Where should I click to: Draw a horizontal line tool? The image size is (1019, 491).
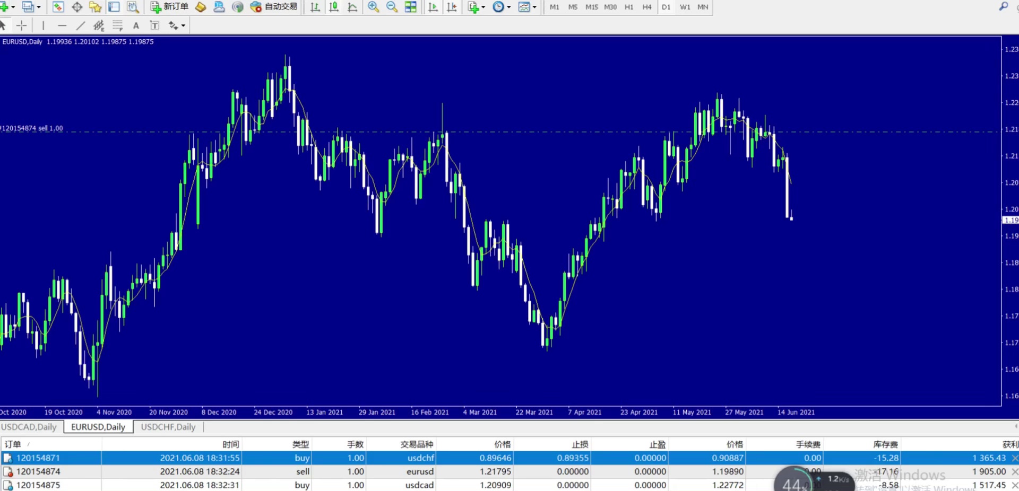coord(62,25)
